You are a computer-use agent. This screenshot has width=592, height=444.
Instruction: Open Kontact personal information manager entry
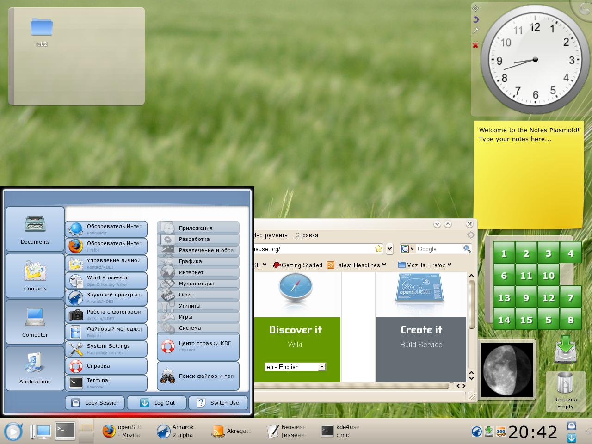point(106,264)
